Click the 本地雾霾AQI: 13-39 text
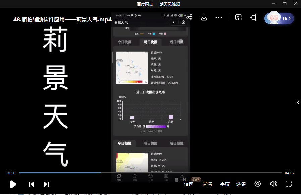The height and width of the screenshot is (195, 301). pyautogui.click(x=162, y=77)
